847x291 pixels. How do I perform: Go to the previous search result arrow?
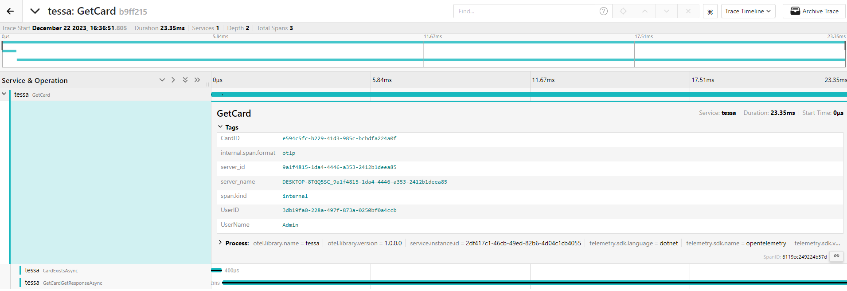click(645, 11)
